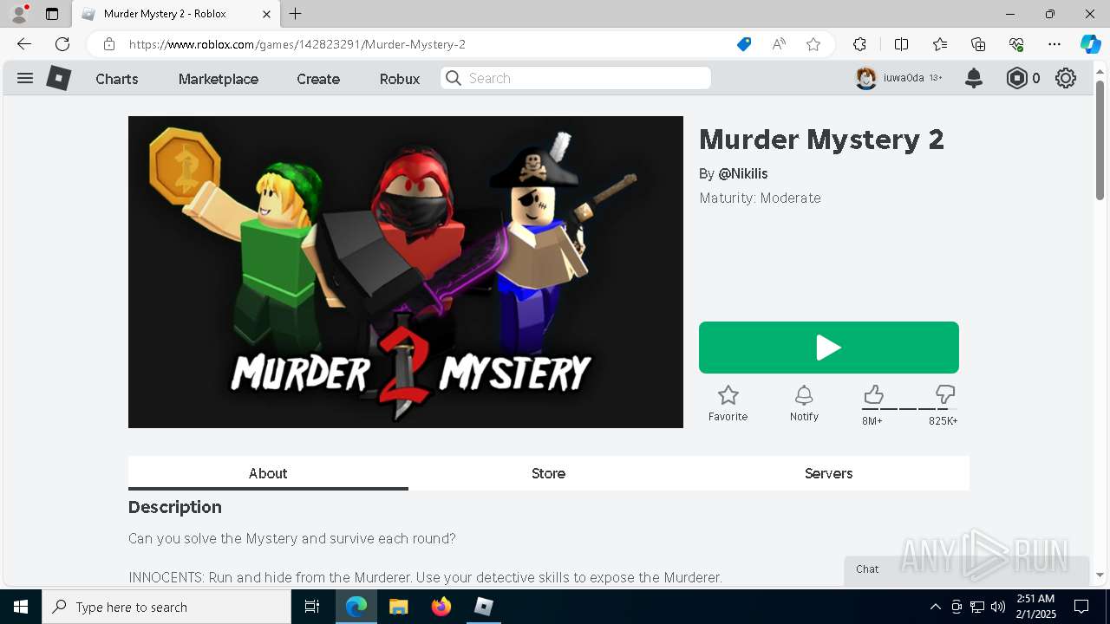
Task: Open Edge extensions puzzle icon
Action: click(x=859, y=44)
